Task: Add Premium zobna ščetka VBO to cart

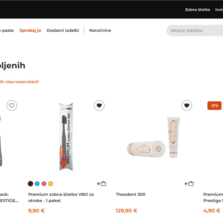Action: [101, 184]
